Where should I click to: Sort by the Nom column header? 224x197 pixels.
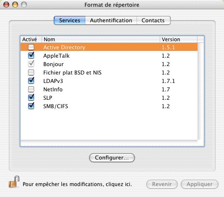click(x=101, y=39)
